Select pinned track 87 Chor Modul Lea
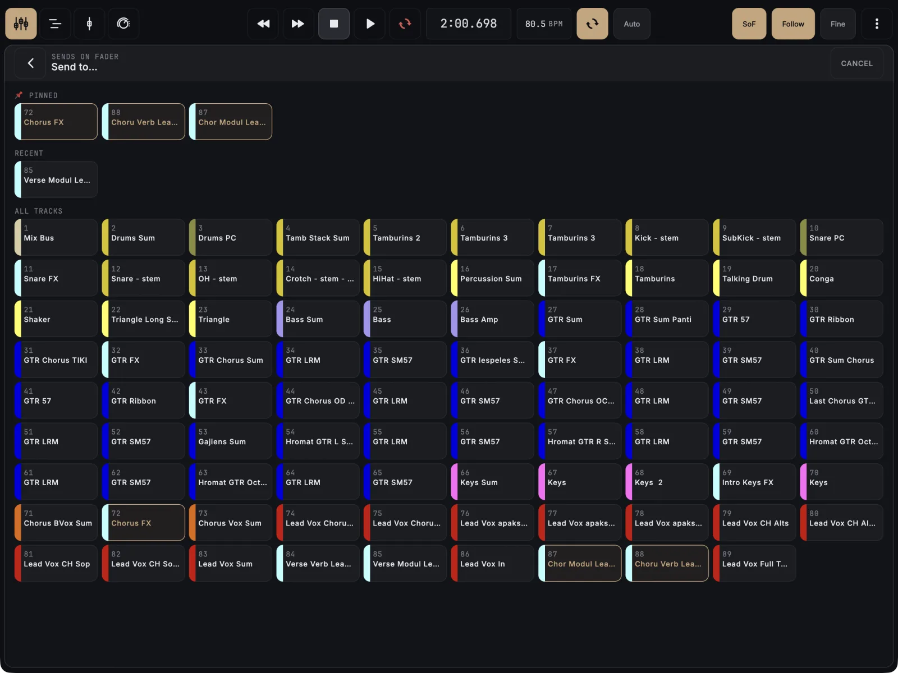 (x=231, y=122)
